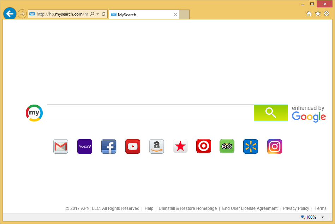This screenshot has width=335, height=224.
Task: Open the TripAdvisor owl icon
Action: [x=227, y=146]
